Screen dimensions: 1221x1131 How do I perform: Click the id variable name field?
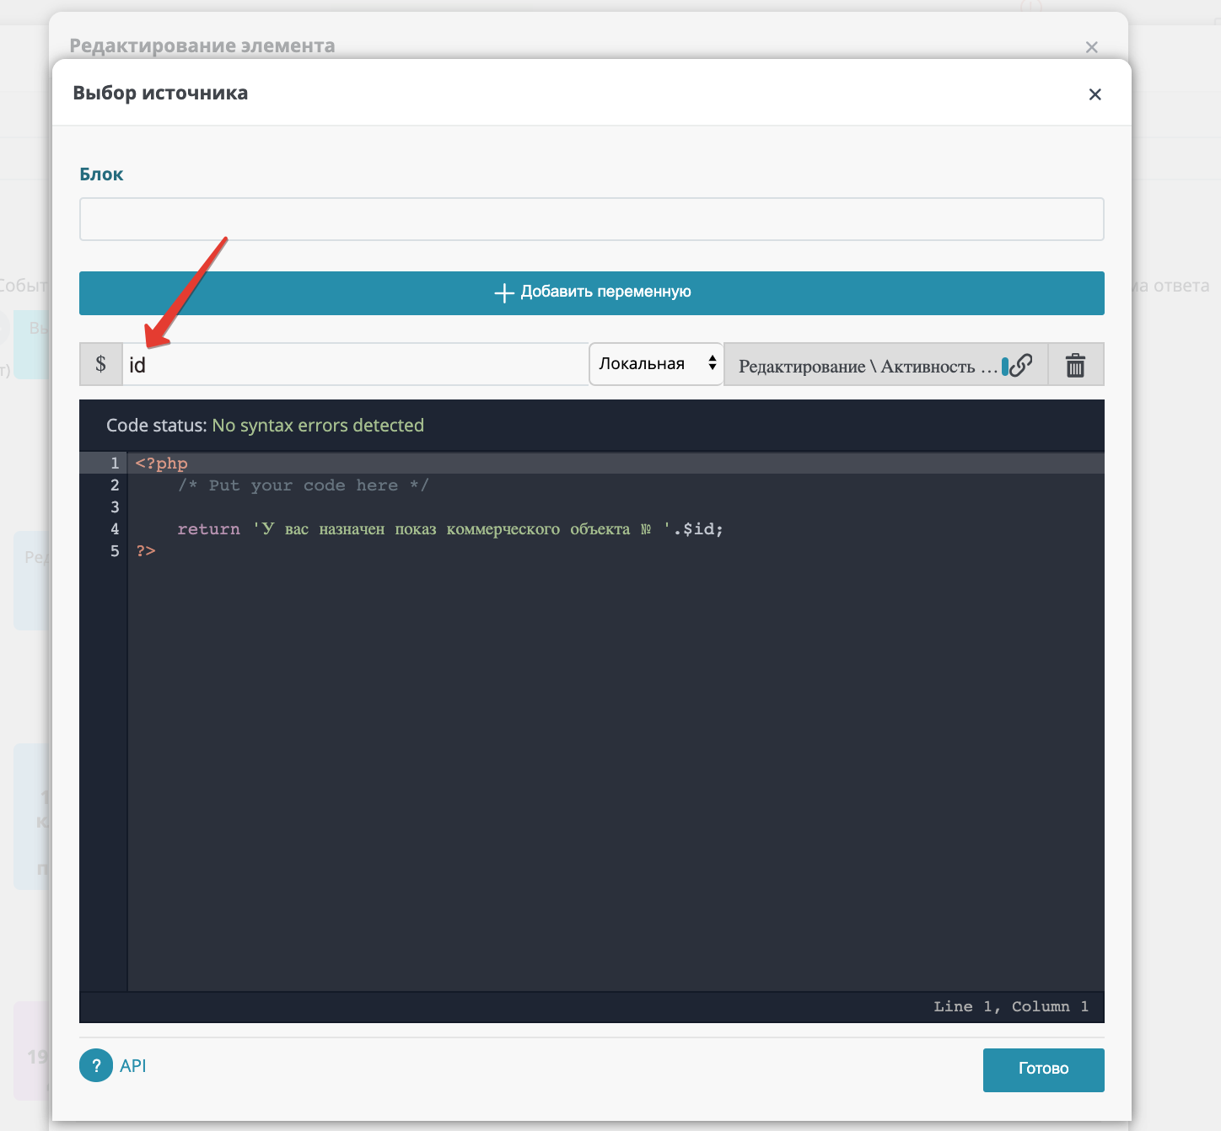click(x=355, y=364)
